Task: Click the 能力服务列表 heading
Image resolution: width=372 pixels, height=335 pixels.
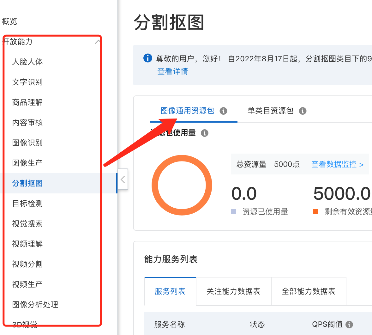Action: tap(171, 259)
